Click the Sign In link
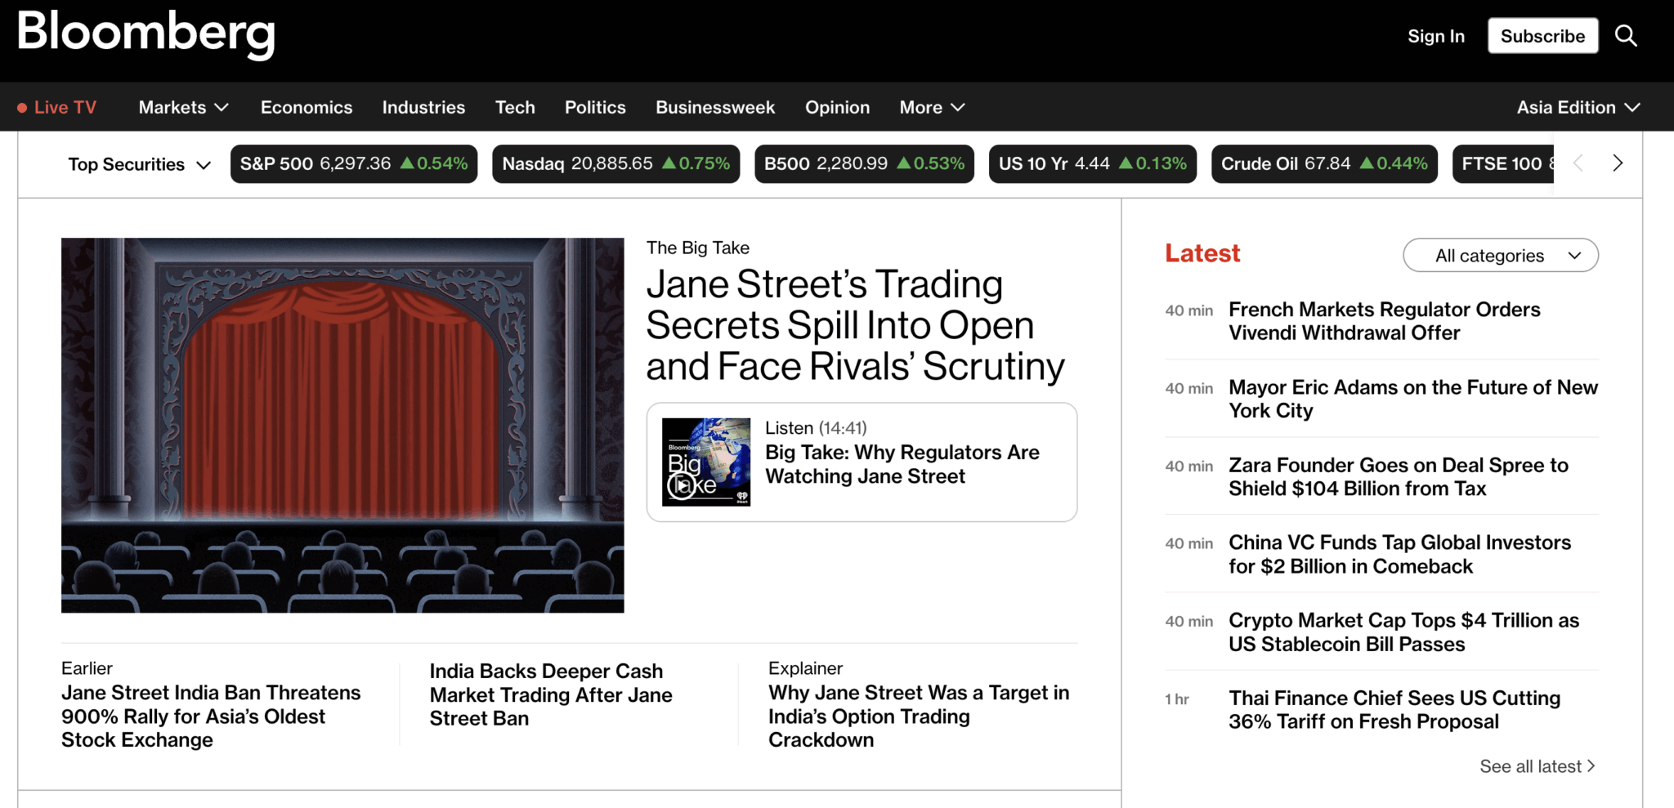Image resolution: width=1674 pixels, height=808 pixels. 1435,36
